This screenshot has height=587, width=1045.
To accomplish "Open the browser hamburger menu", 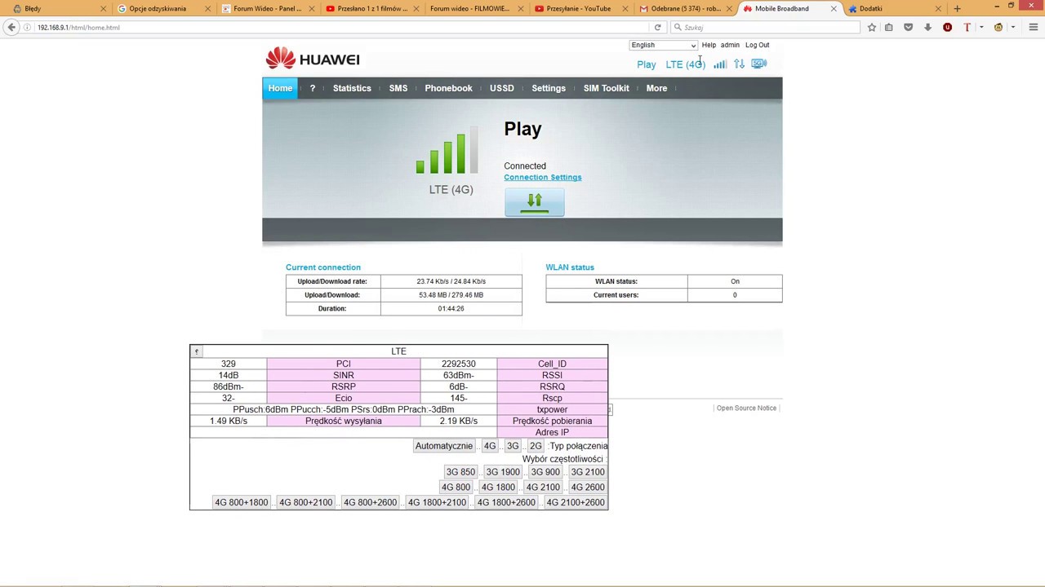I will point(1033,27).
